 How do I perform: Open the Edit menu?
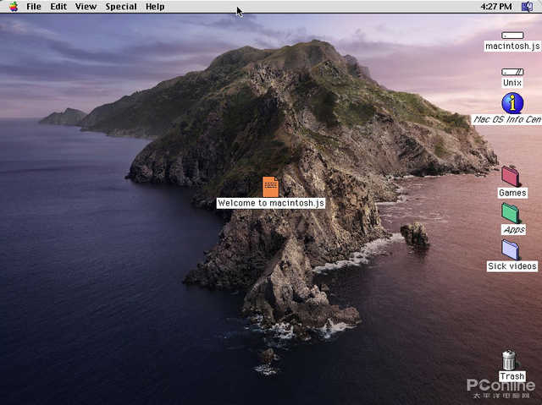pyautogui.click(x=58, y=7)
